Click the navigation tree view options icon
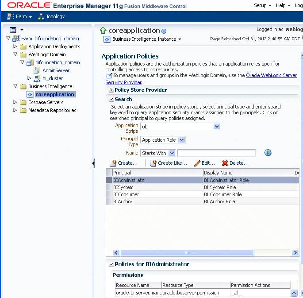Screen dimensions: 303x298 coord(13,30)
